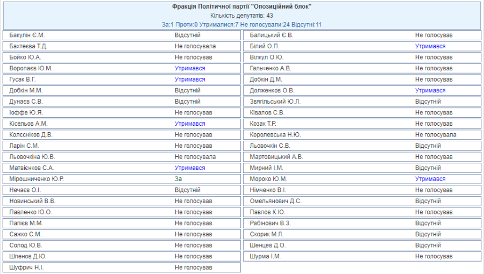Screen dimensions: 484x274
Task: Select deputy name Шуфрич Н.І.
Action: pyautogui.click(x=27, y=267)
